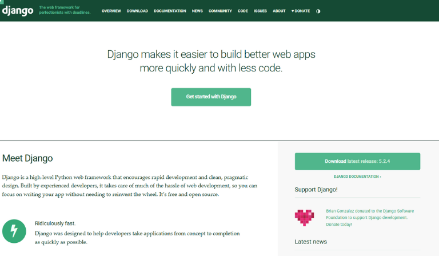Open the Download nav item
The height and width of the screenshot is (256, 439).
[x=137, y=11]
